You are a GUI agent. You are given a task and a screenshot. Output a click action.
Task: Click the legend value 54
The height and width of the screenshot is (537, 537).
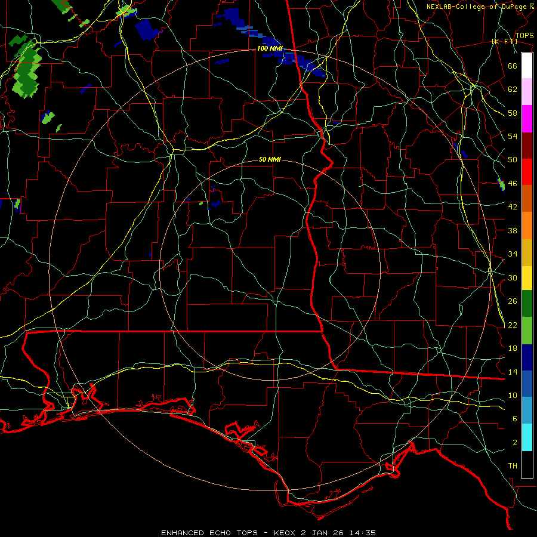point(513,136)
